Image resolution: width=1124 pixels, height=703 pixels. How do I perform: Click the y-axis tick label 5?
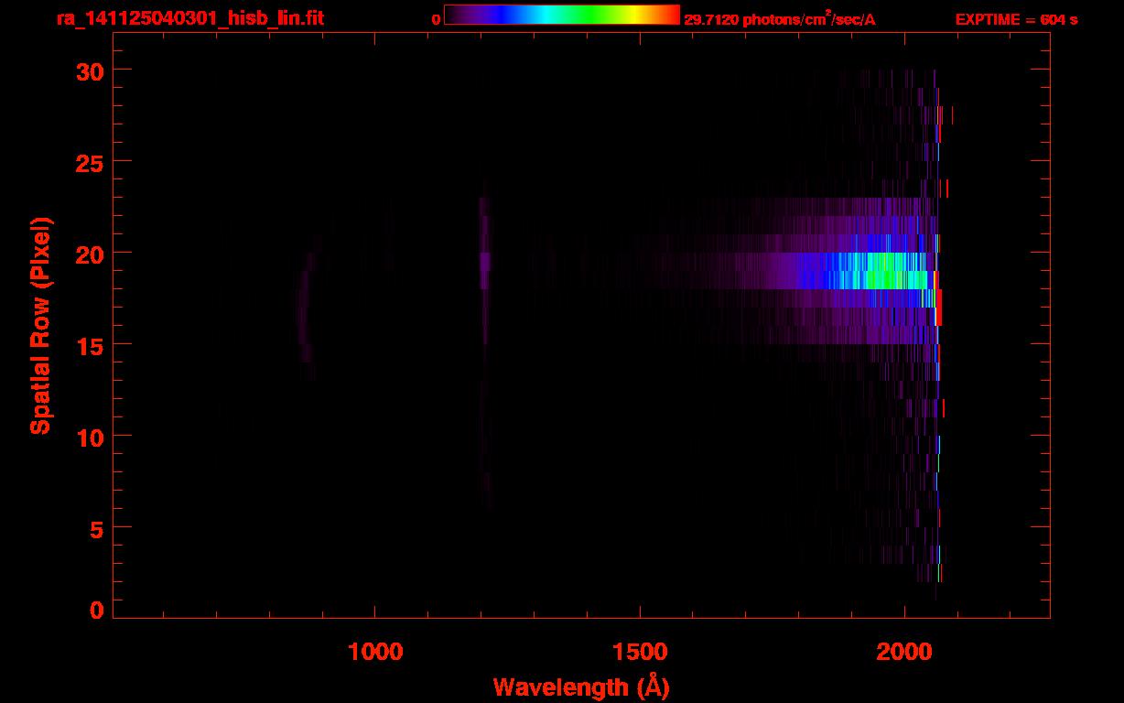[x=95, y=528]
